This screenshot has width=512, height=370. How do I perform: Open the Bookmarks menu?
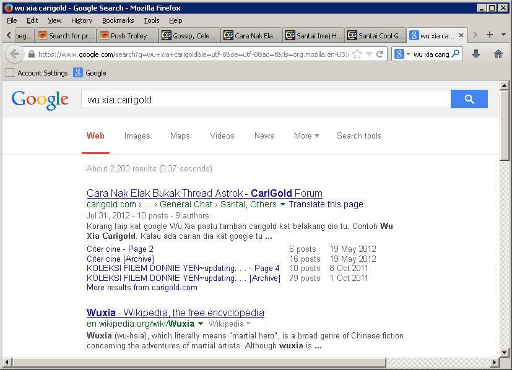click(x=118, y=20)
